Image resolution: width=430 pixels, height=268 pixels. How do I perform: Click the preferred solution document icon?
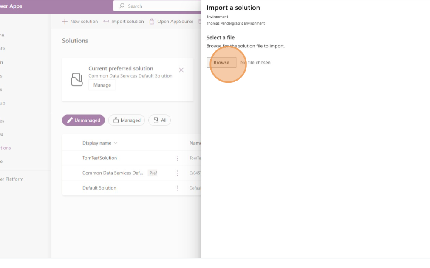(77, 79)
